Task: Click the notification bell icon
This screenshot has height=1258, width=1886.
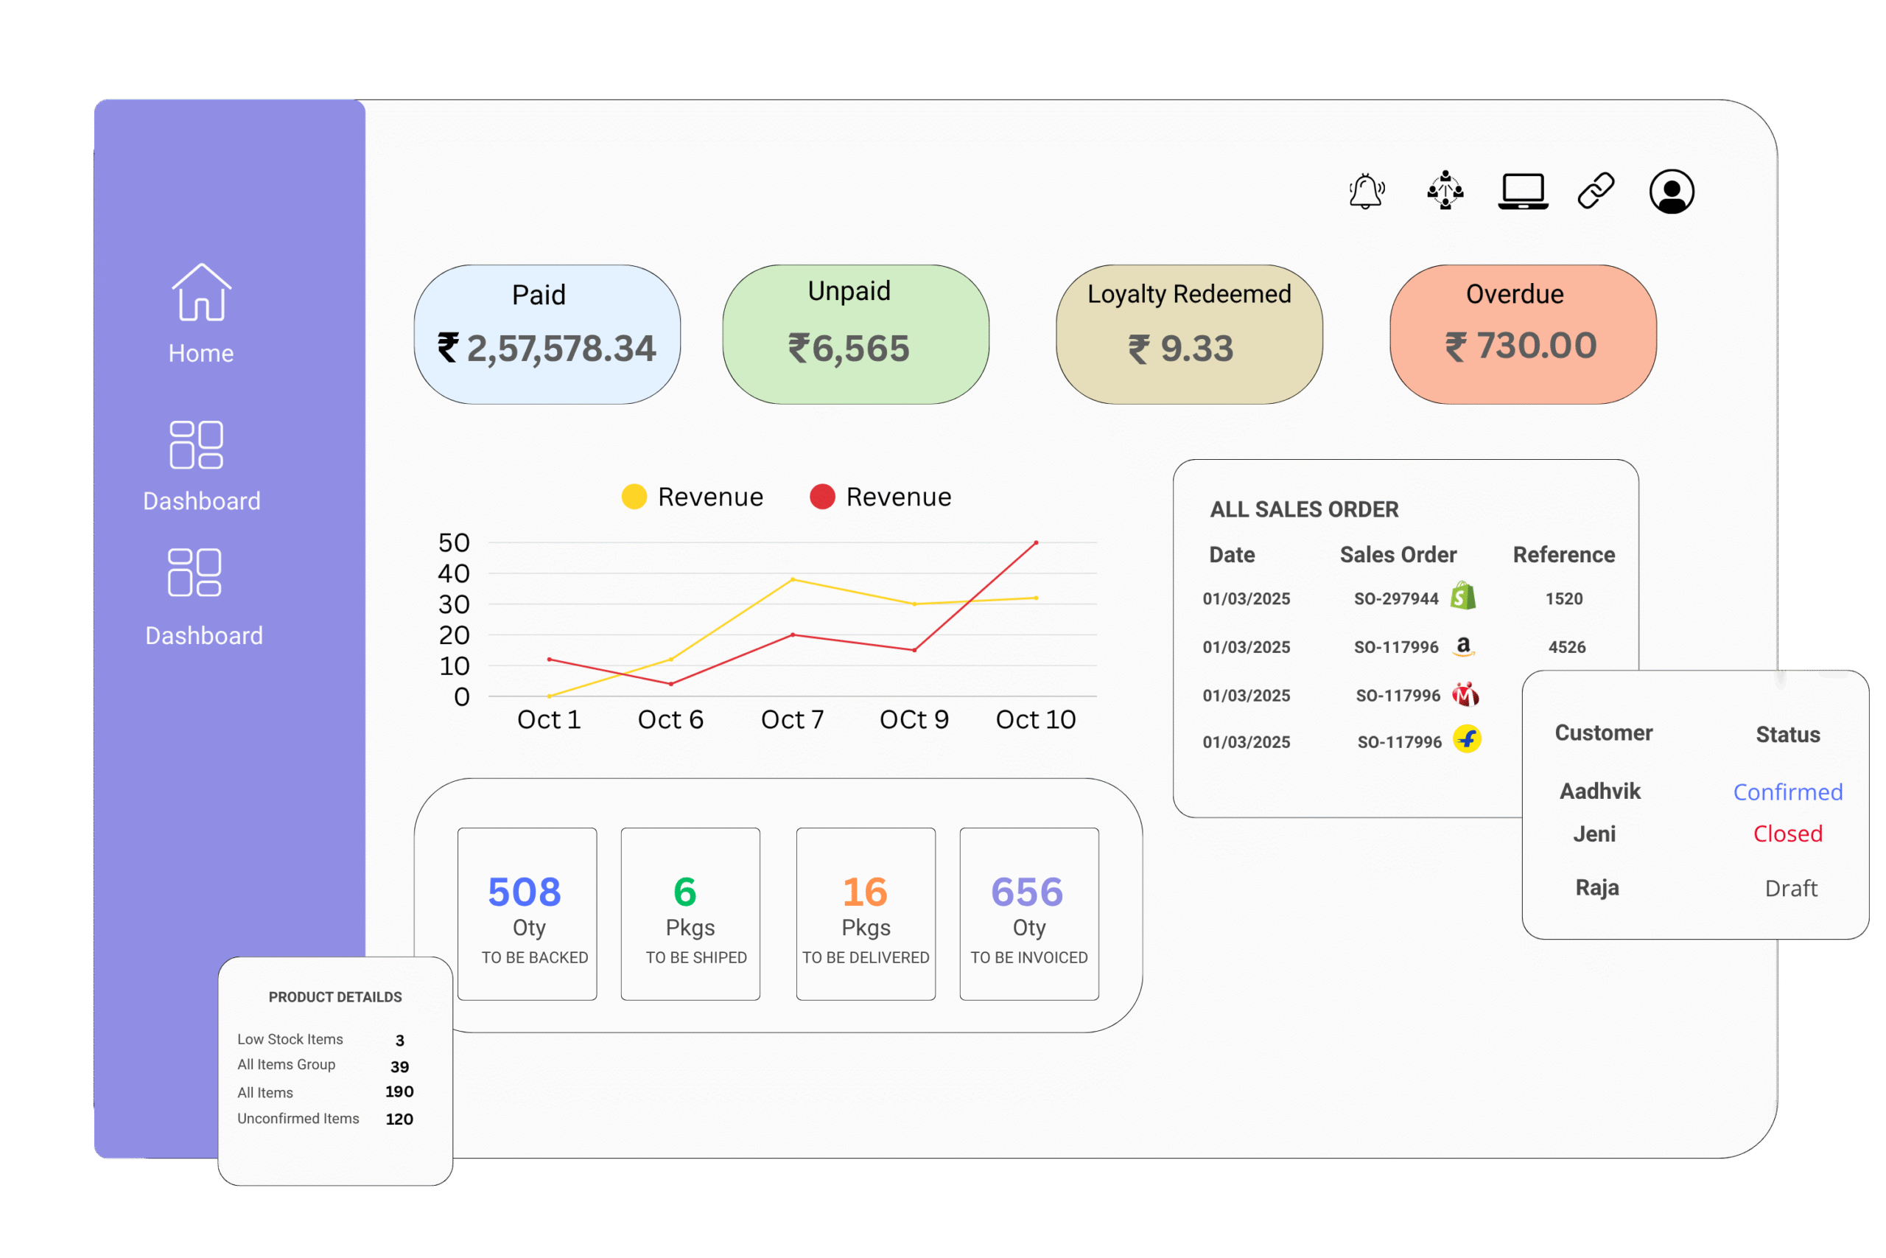Action: click(x=1366, y=192)
